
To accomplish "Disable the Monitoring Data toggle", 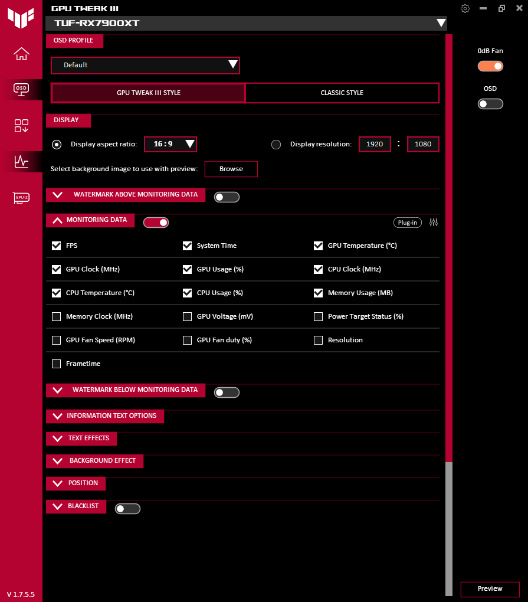I will 156,223.
